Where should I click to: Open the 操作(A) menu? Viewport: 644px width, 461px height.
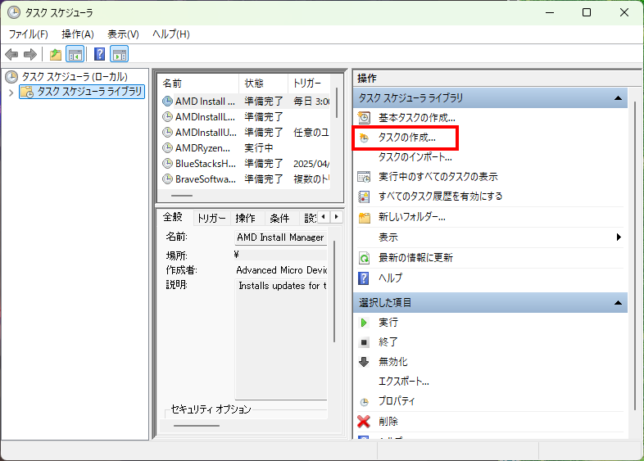tap(78, 34)
